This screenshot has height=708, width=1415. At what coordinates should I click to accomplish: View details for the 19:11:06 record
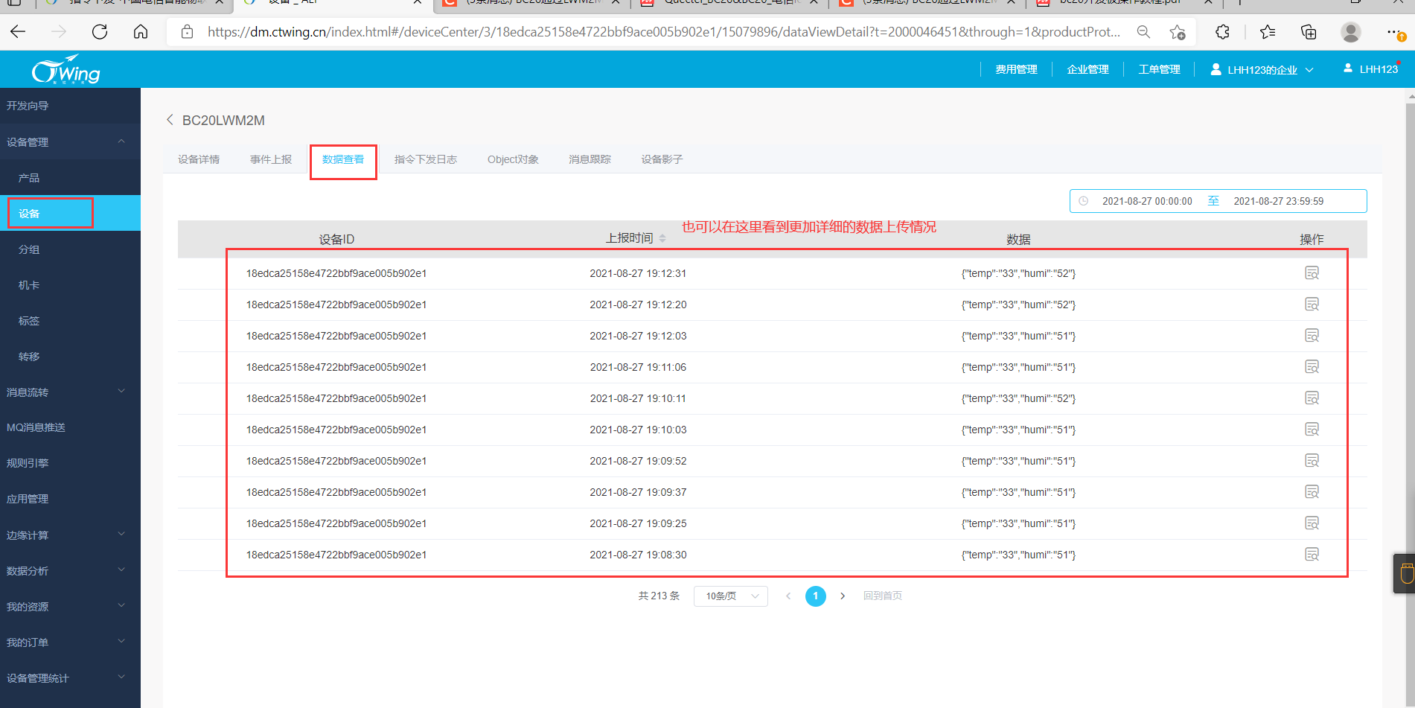point(1312,367)
